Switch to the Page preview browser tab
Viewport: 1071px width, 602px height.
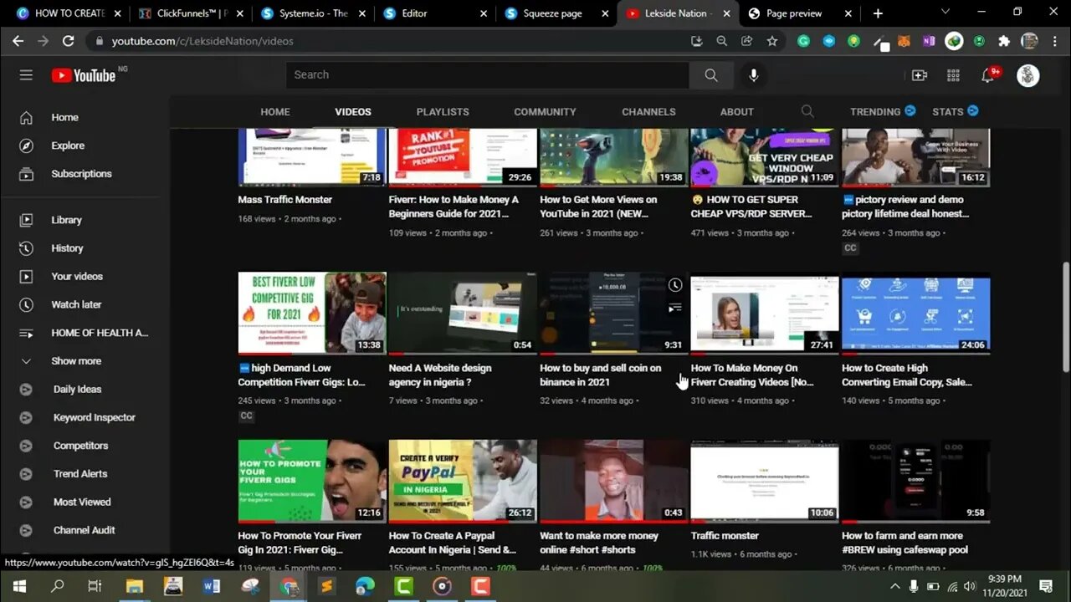coord(800,13)
